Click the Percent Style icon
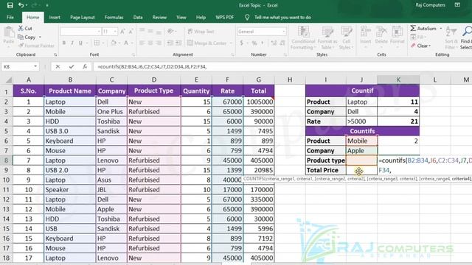Screen dimensions: 472x265 click(254, 43)
